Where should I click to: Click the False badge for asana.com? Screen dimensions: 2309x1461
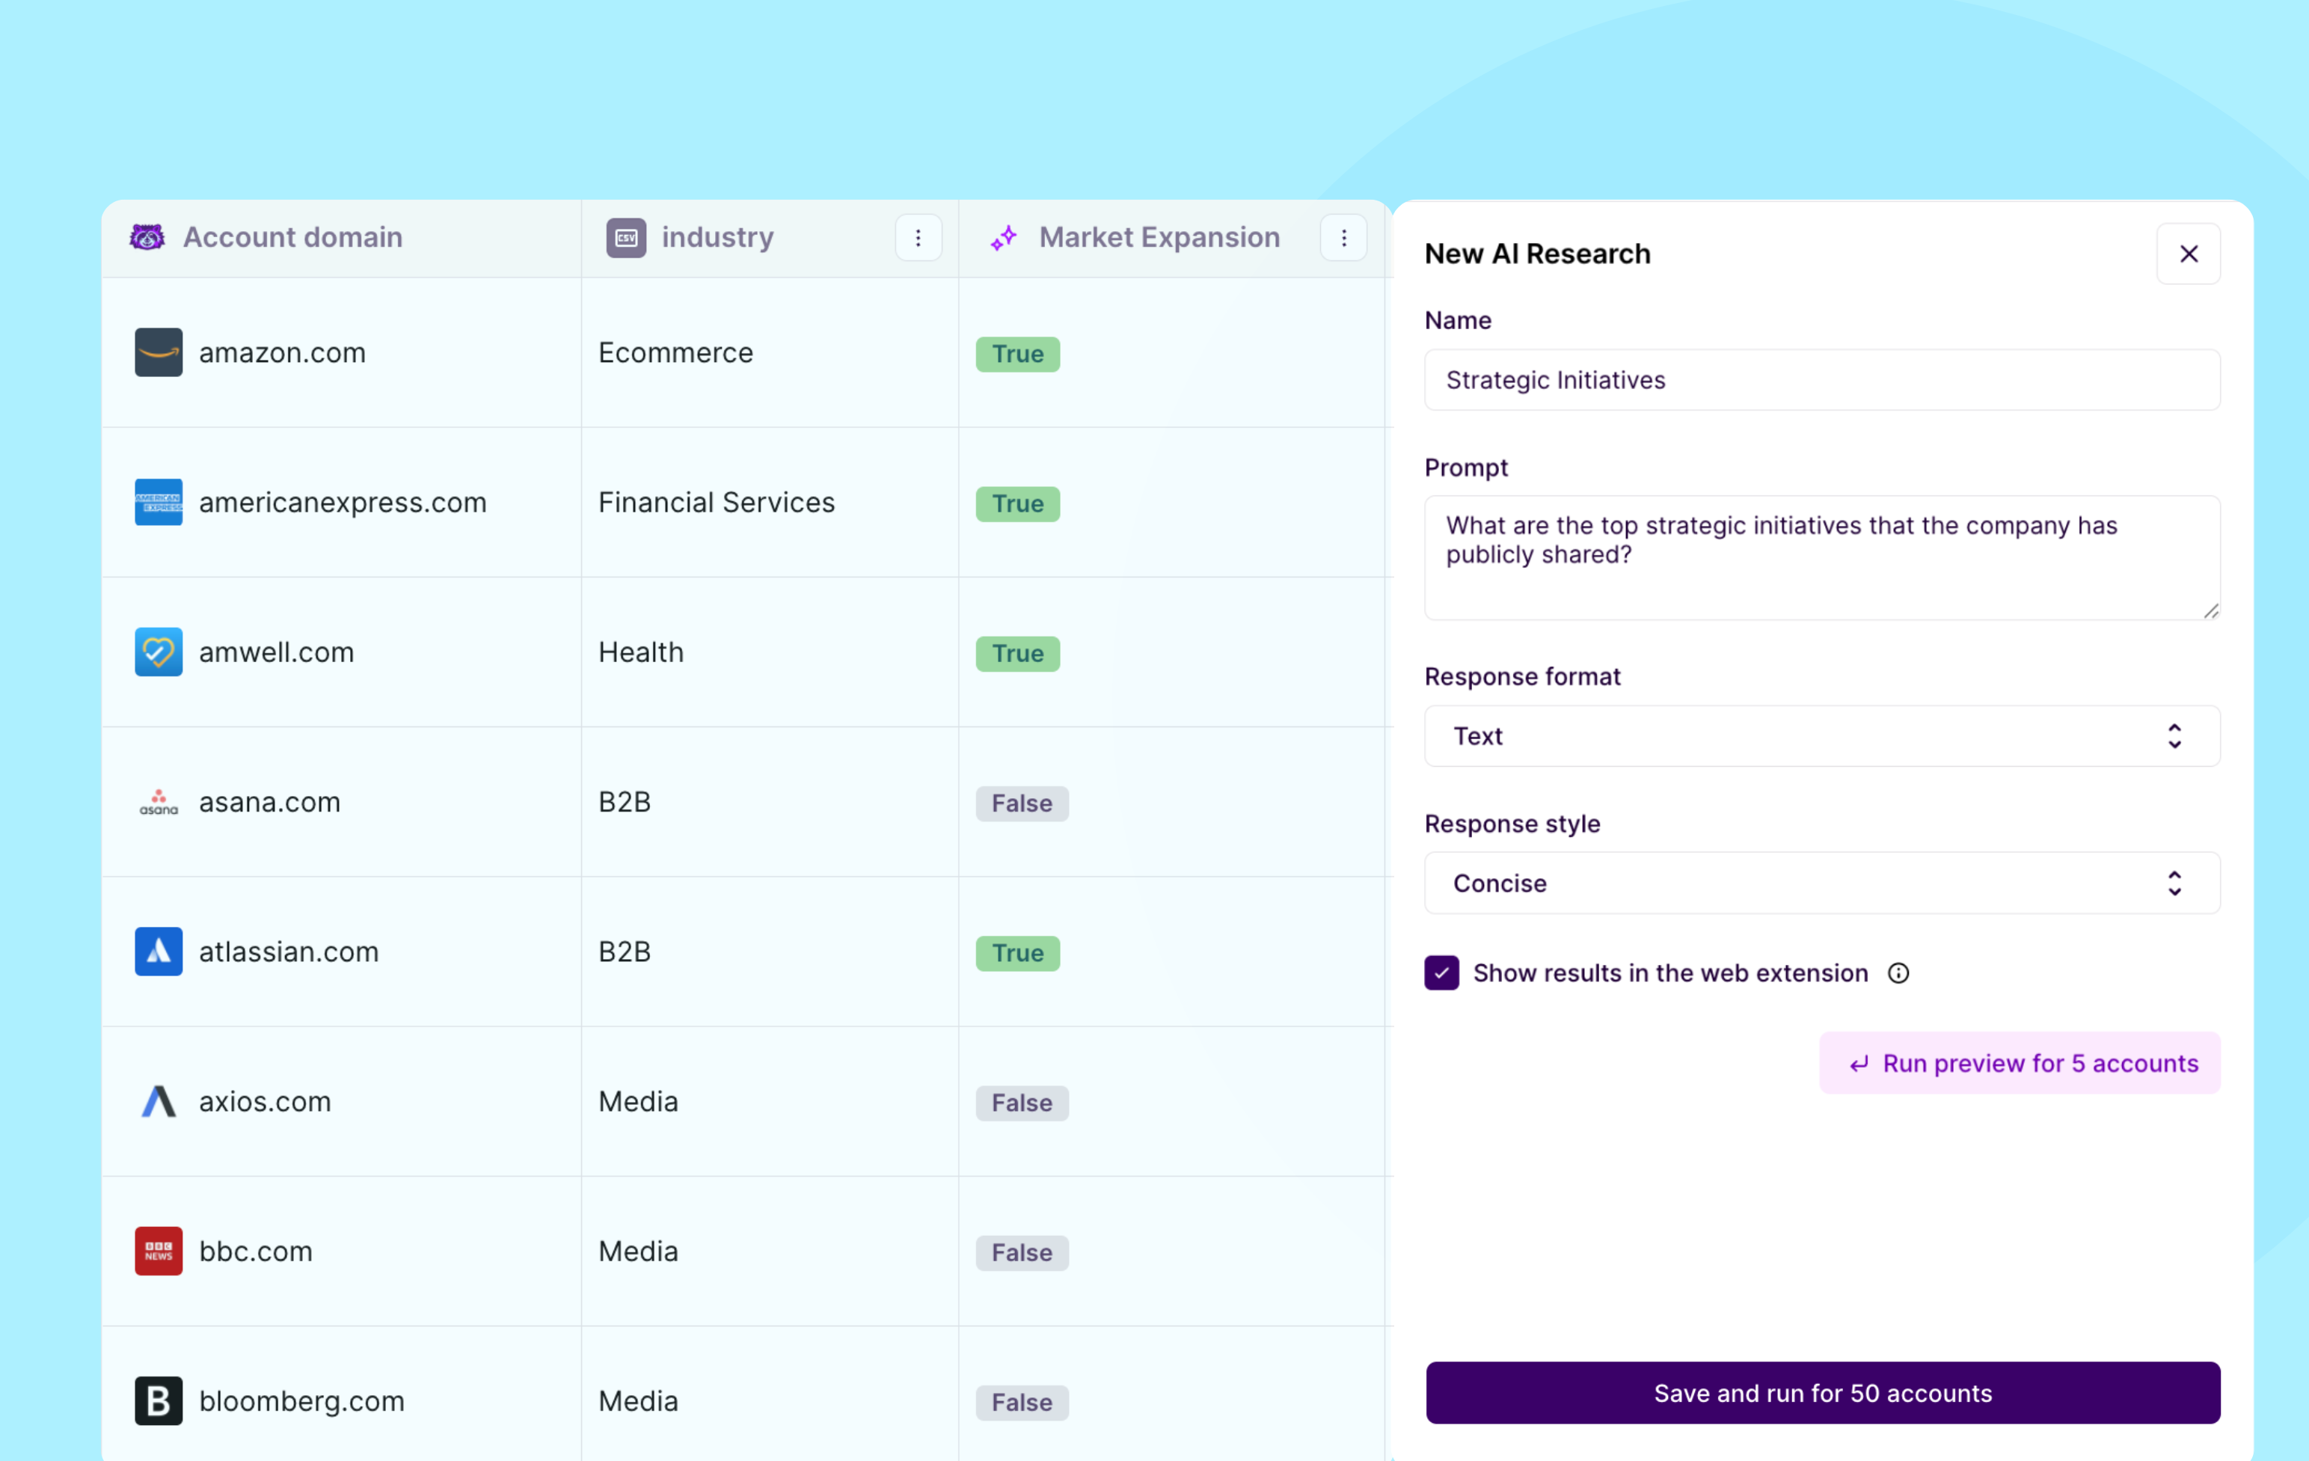[x=1021, y=803]
